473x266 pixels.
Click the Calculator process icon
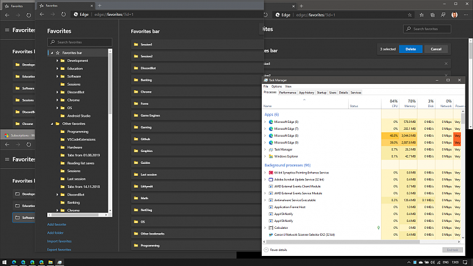coord(271,228)
